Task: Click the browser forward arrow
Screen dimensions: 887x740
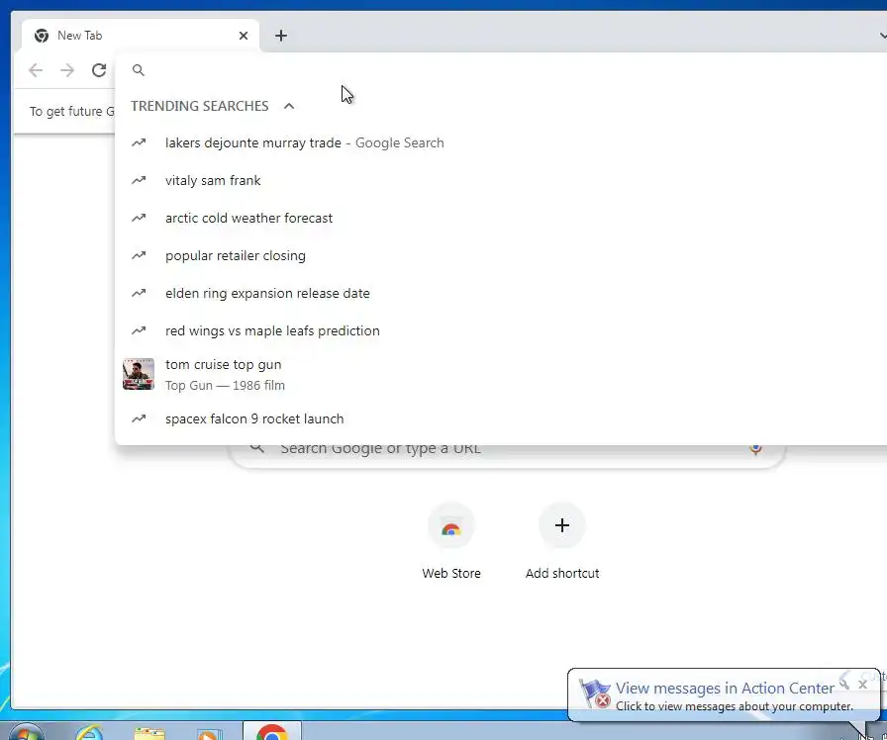Action: click(67, 70)
